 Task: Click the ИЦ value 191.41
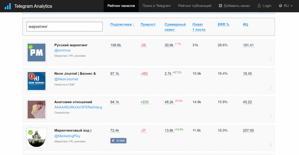coord(248,45)
